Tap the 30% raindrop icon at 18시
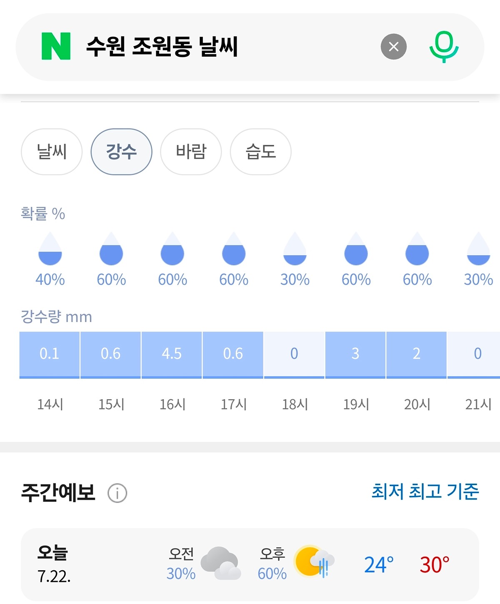Screen dimensions: 500x604 click(x=295, y=249)
